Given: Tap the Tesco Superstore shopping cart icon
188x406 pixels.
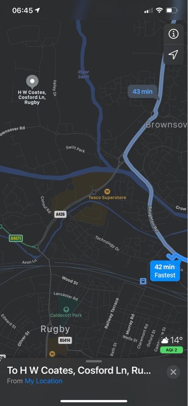Looking at the screenshot, I should pyautogui.click(x=107, y=192).
